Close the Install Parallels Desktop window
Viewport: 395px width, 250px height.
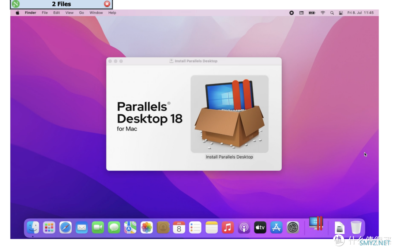click(x=110, y=61)
